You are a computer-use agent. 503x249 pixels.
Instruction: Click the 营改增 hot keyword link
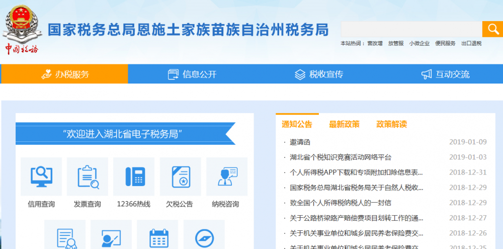375,44
